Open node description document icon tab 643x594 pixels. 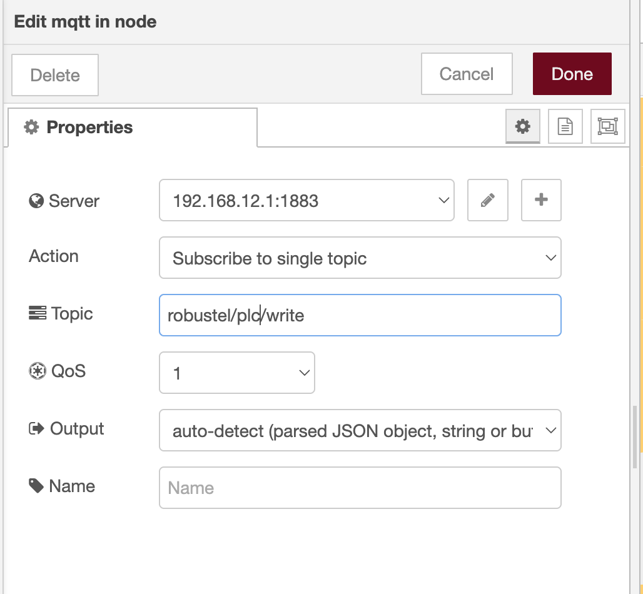click(565, 127)
